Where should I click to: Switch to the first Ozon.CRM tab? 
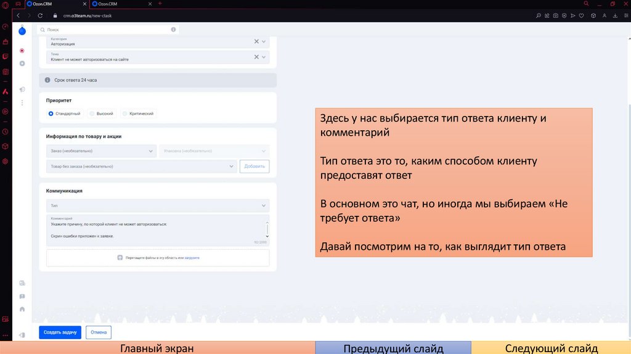[54, 4]
